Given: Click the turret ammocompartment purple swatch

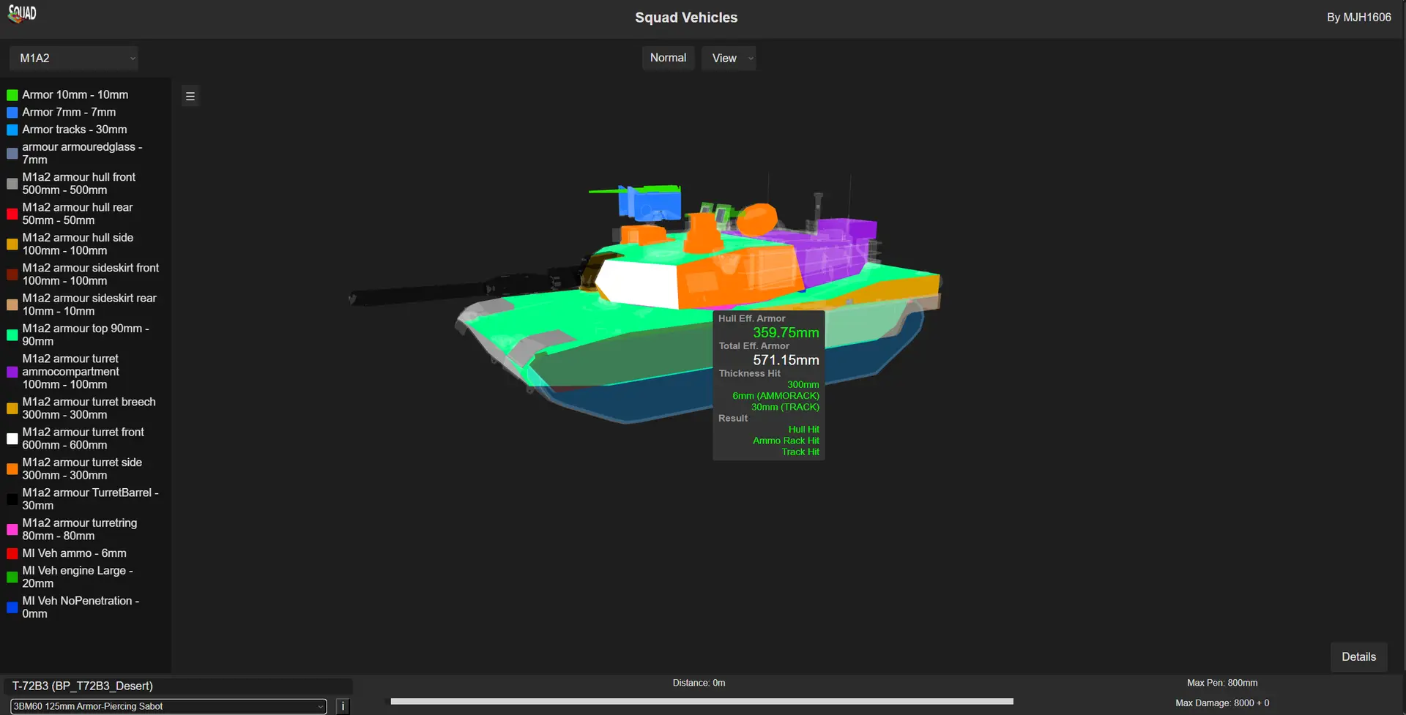Looking at the screenshot, I should [x=12, y=372].
